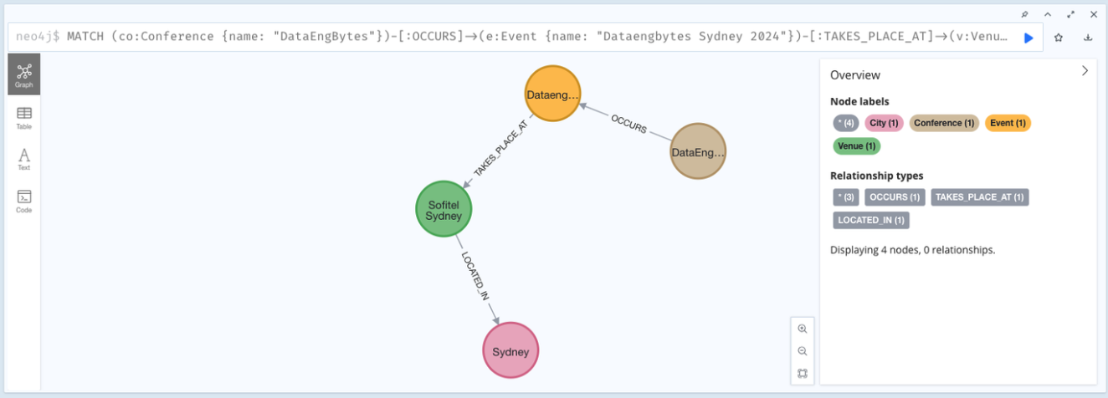1108x398 pixels.
Task: Pin the result frame
Action: coord(1025,14)
